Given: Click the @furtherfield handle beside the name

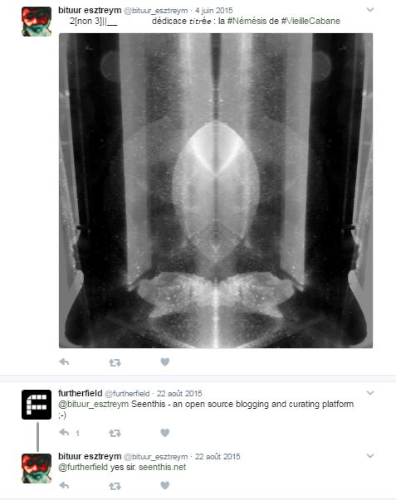Looking at the screenshot, I should coord(127,394).
